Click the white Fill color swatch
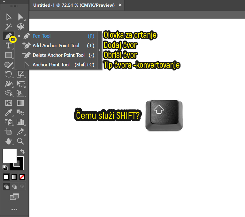 10,156
